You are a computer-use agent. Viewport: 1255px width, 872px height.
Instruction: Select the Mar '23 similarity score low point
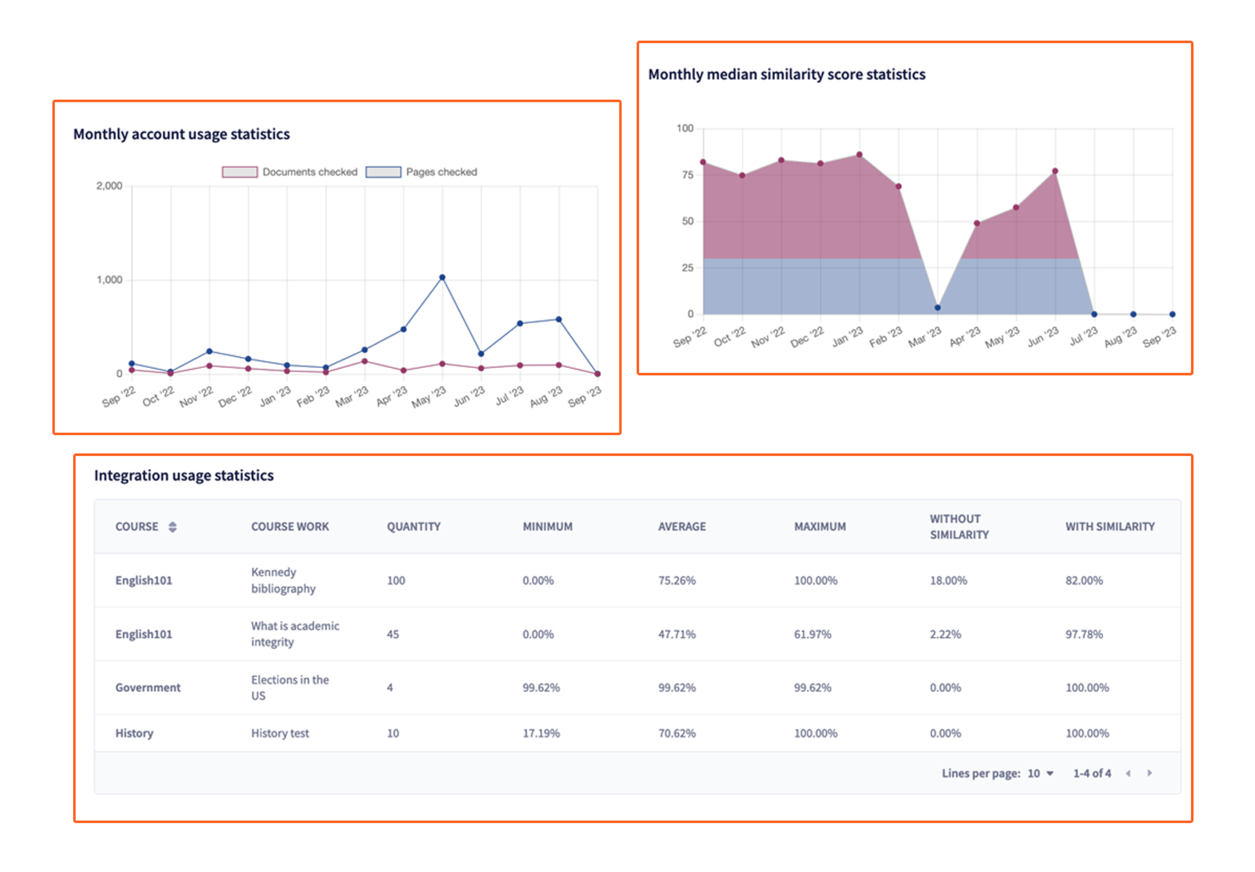point(937,308)
